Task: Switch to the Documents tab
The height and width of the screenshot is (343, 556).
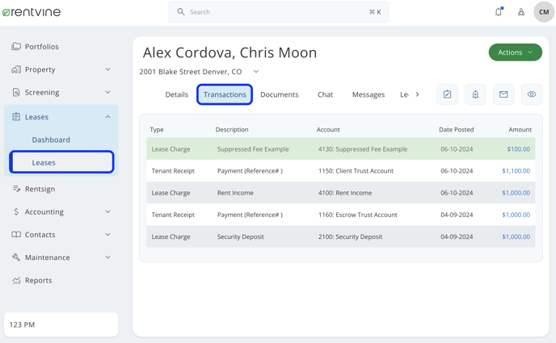Action: [280, 94]
